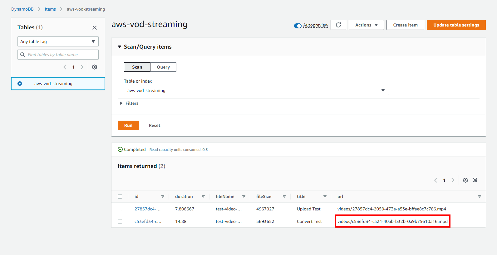Click duration value 14.88
The width and height of the screenshot is (497, 255).
coord(181,221)
